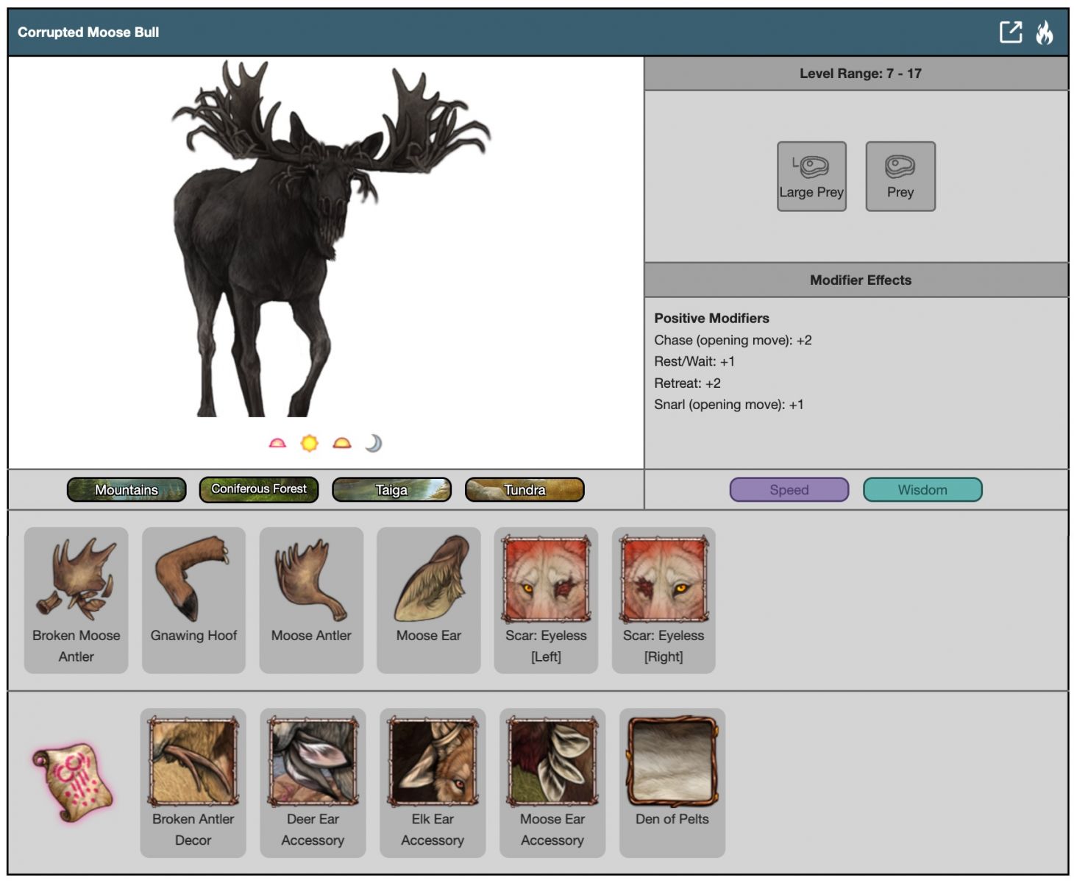The height and width of the screenshot is (883, 1074).
Task: Select the Coniferous Forest biome tag
Action: pyautogui.click(x=259, y=489)
